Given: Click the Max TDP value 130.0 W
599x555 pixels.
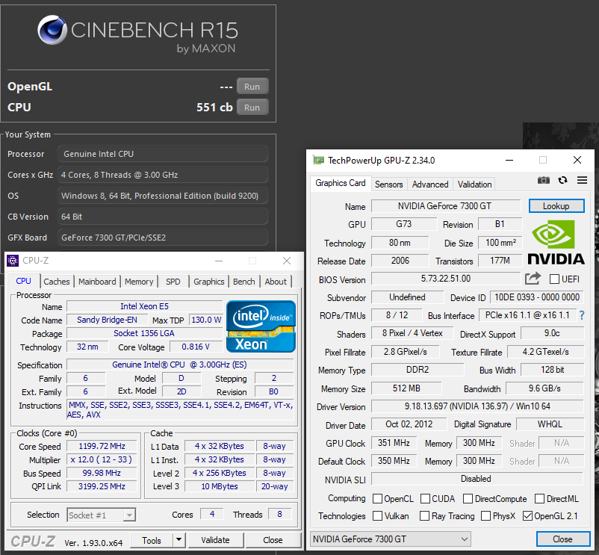Looking at the screenshot, I should 206,320.
